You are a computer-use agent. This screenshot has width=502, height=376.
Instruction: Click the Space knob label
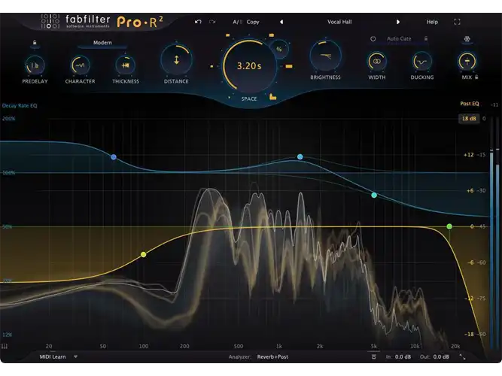249,99
